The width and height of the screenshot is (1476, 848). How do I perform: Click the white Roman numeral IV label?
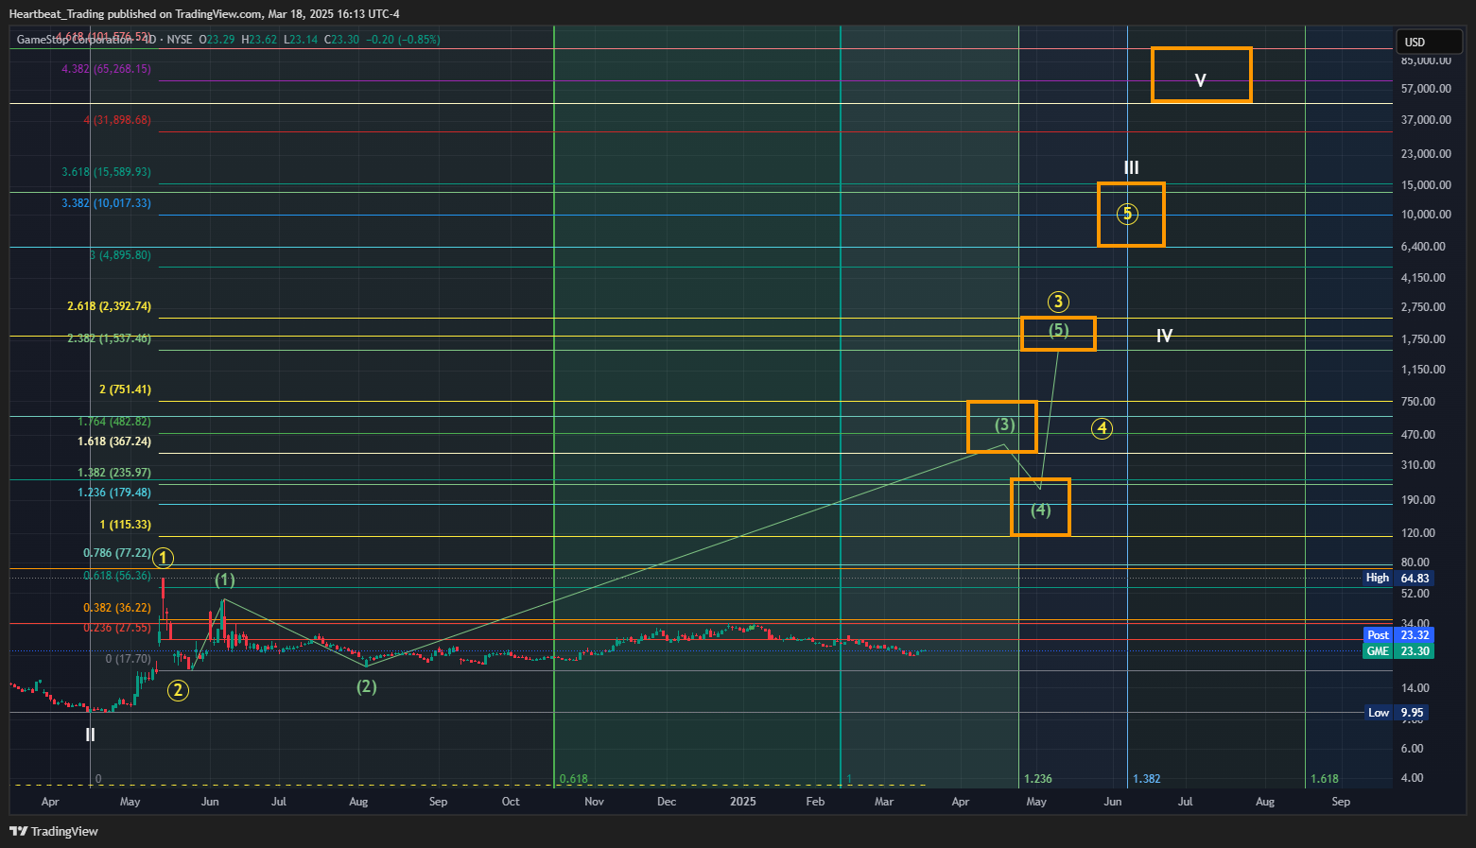[1164, 336]
